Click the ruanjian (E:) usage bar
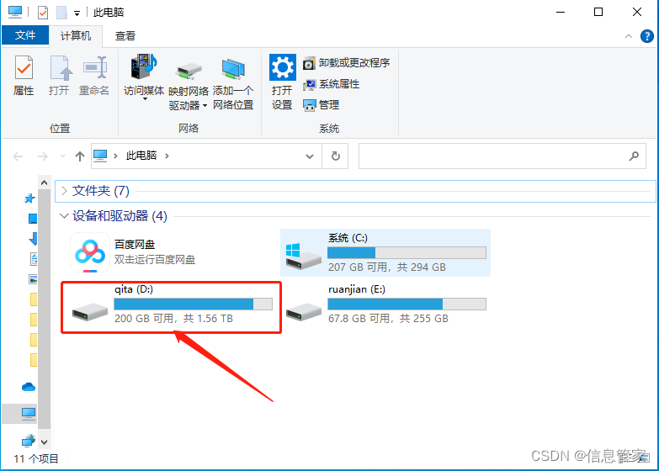Image resolution: width=659 pixels, height=471 pixels. point(407,304)
